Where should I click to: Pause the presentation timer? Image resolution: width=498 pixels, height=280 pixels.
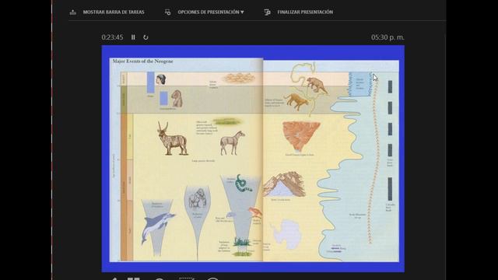point(133,37)
